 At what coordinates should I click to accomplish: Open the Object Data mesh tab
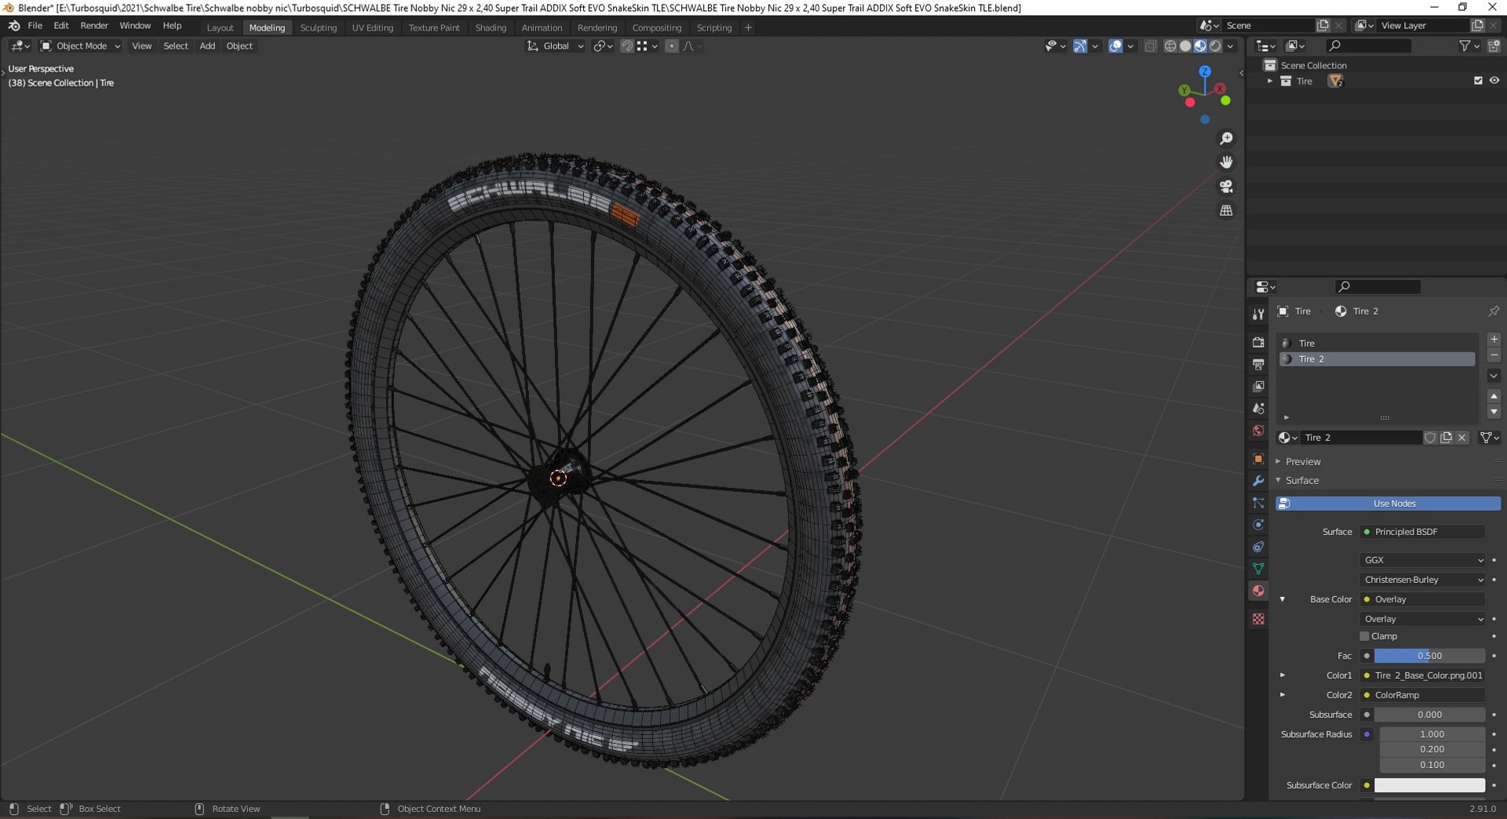[1258, 569]
